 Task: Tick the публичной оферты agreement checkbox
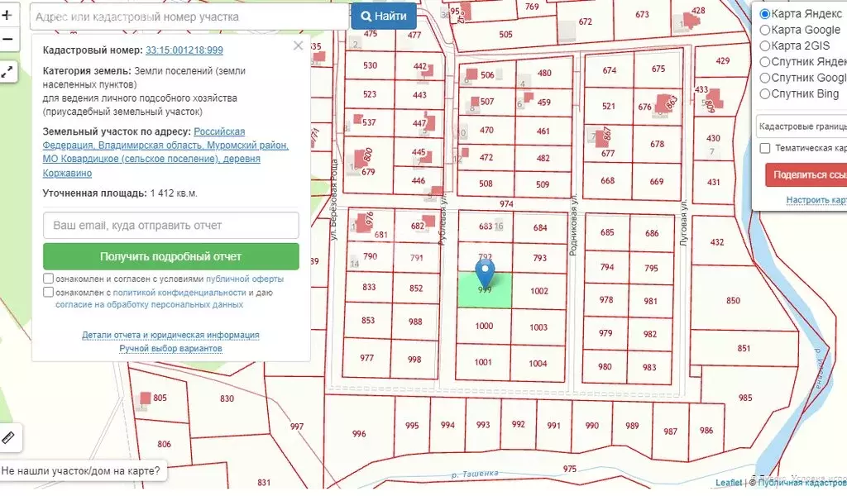49,279
